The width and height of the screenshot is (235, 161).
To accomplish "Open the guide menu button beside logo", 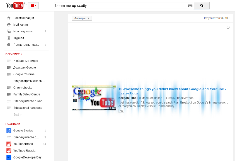I will 33,6.
